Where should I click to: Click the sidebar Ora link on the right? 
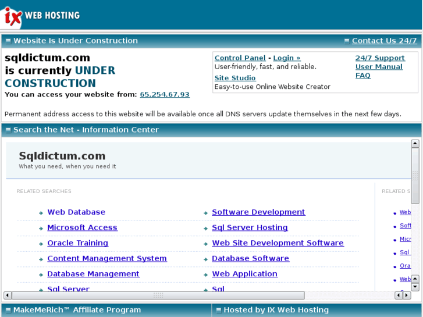[x=405, y=266]
